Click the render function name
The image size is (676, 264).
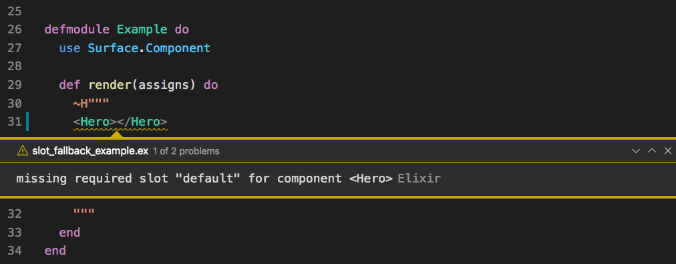[110, 85]
